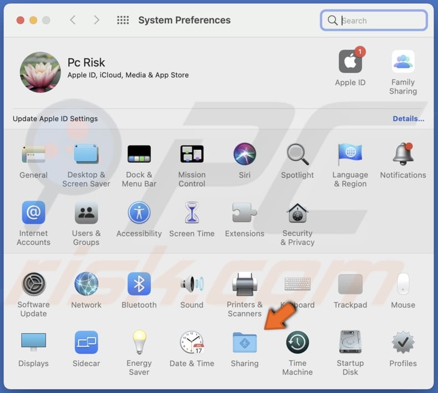Open the Network preferences icon
This screenshot has width=438, height=393.
pyautogui.click(x=86, y=285)
